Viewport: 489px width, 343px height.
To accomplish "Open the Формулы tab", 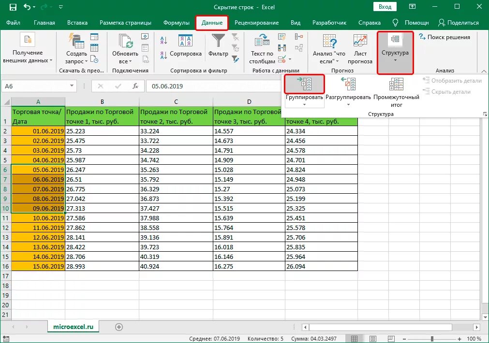I will point(176,23).
